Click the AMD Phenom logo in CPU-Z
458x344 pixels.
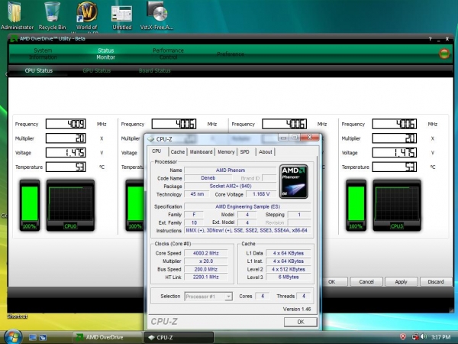coord(293,182)
